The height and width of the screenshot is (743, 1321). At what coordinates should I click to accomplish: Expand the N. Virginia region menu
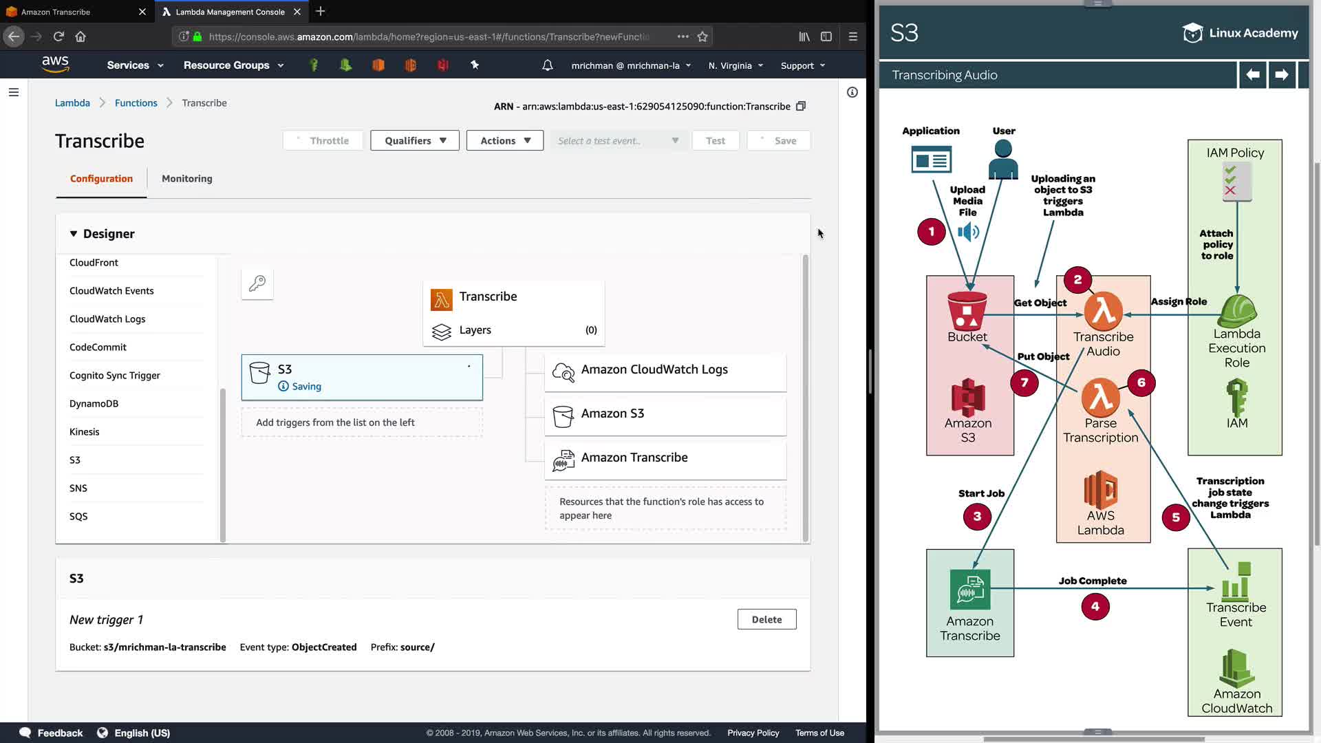[x=735, y=65]
